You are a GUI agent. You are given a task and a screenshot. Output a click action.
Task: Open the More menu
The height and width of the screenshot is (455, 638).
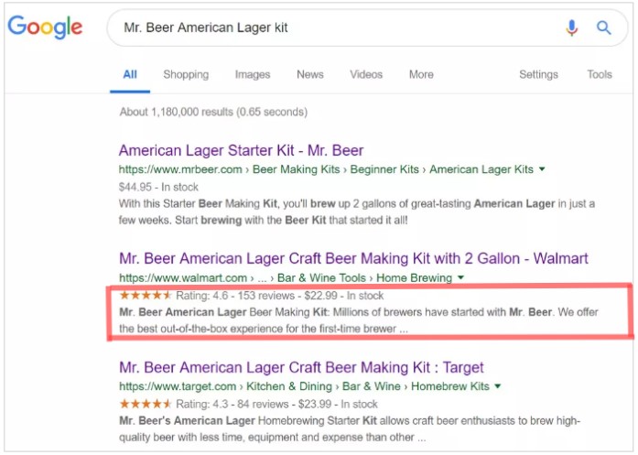pos(421,74)
